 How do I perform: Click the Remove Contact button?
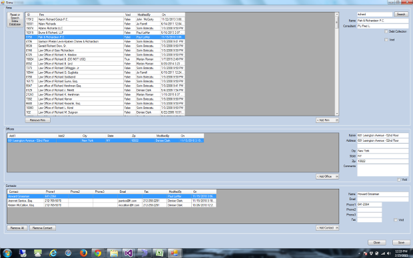(x=43, y=228)
